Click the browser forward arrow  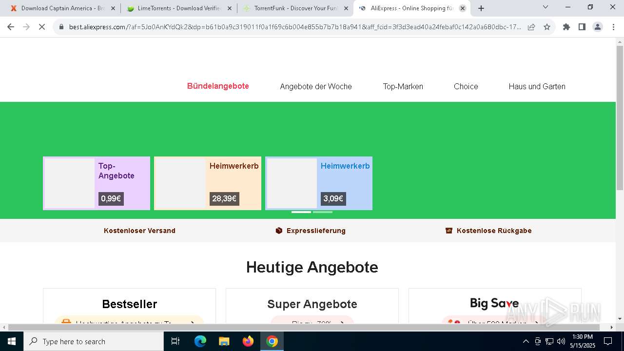point(26,27)
